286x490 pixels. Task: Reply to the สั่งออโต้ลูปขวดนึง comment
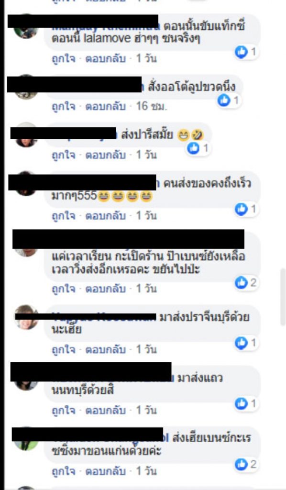[106, 106]
